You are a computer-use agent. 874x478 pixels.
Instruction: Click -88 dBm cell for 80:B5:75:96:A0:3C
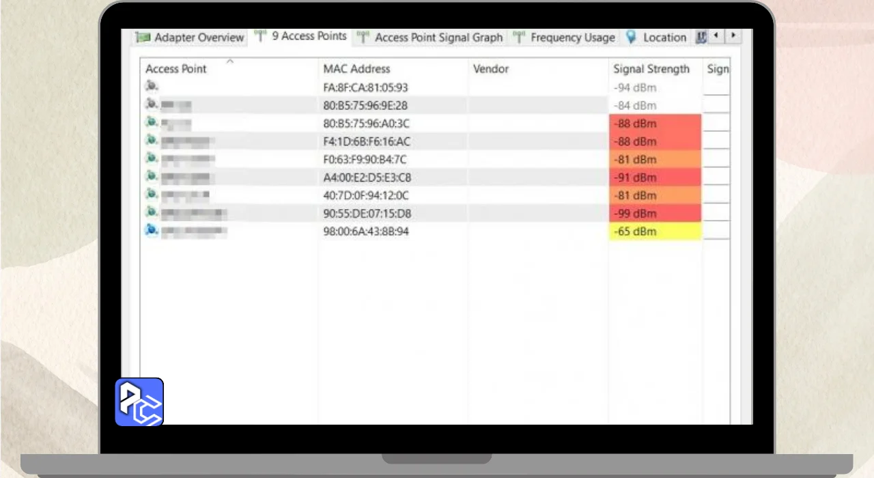point(655,124)
